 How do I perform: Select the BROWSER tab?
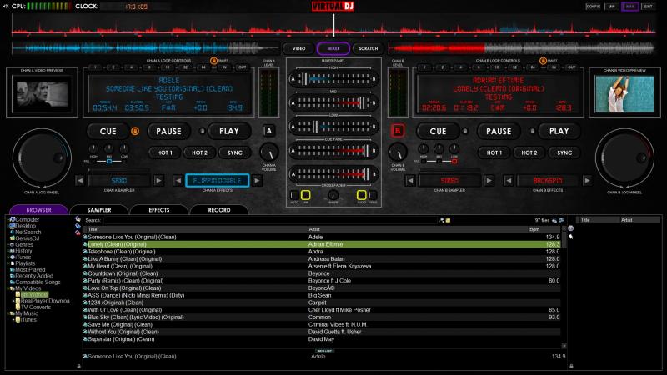(38, 210)
